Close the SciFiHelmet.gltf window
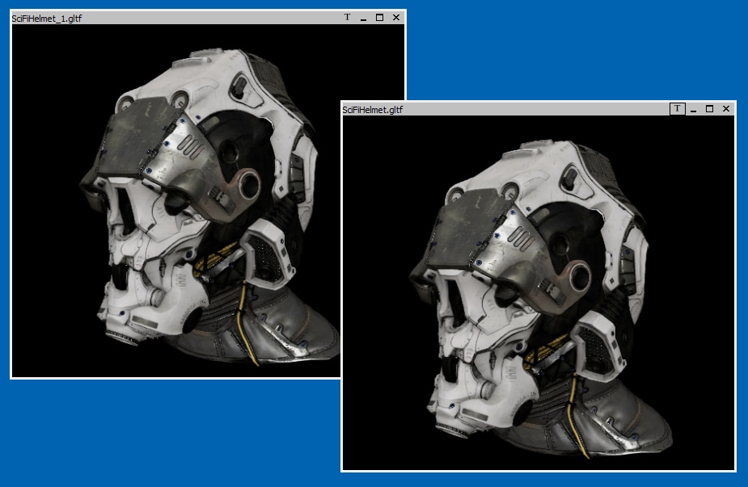 coord(726,109)
